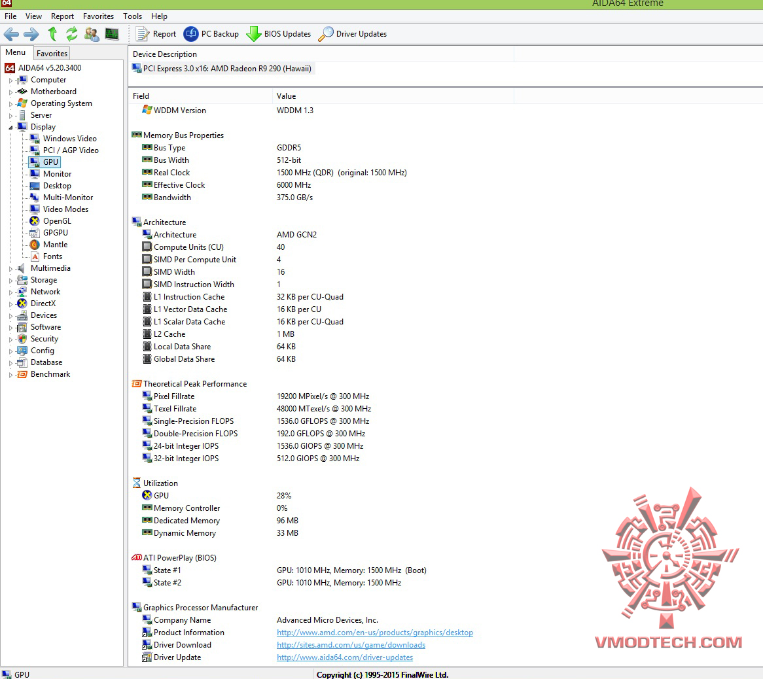763x679 pixels.
Task: Expand the Storage tree node
Action: 10,281
